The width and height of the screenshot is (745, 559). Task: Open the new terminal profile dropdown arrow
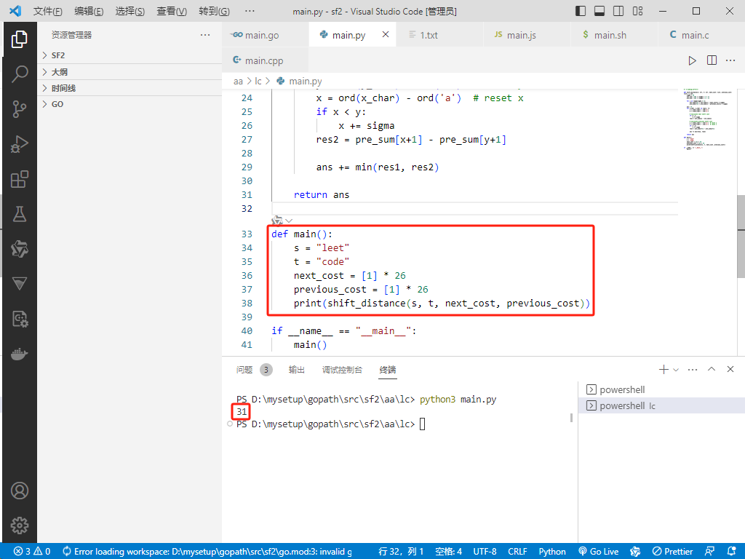(x=676, y=369)
